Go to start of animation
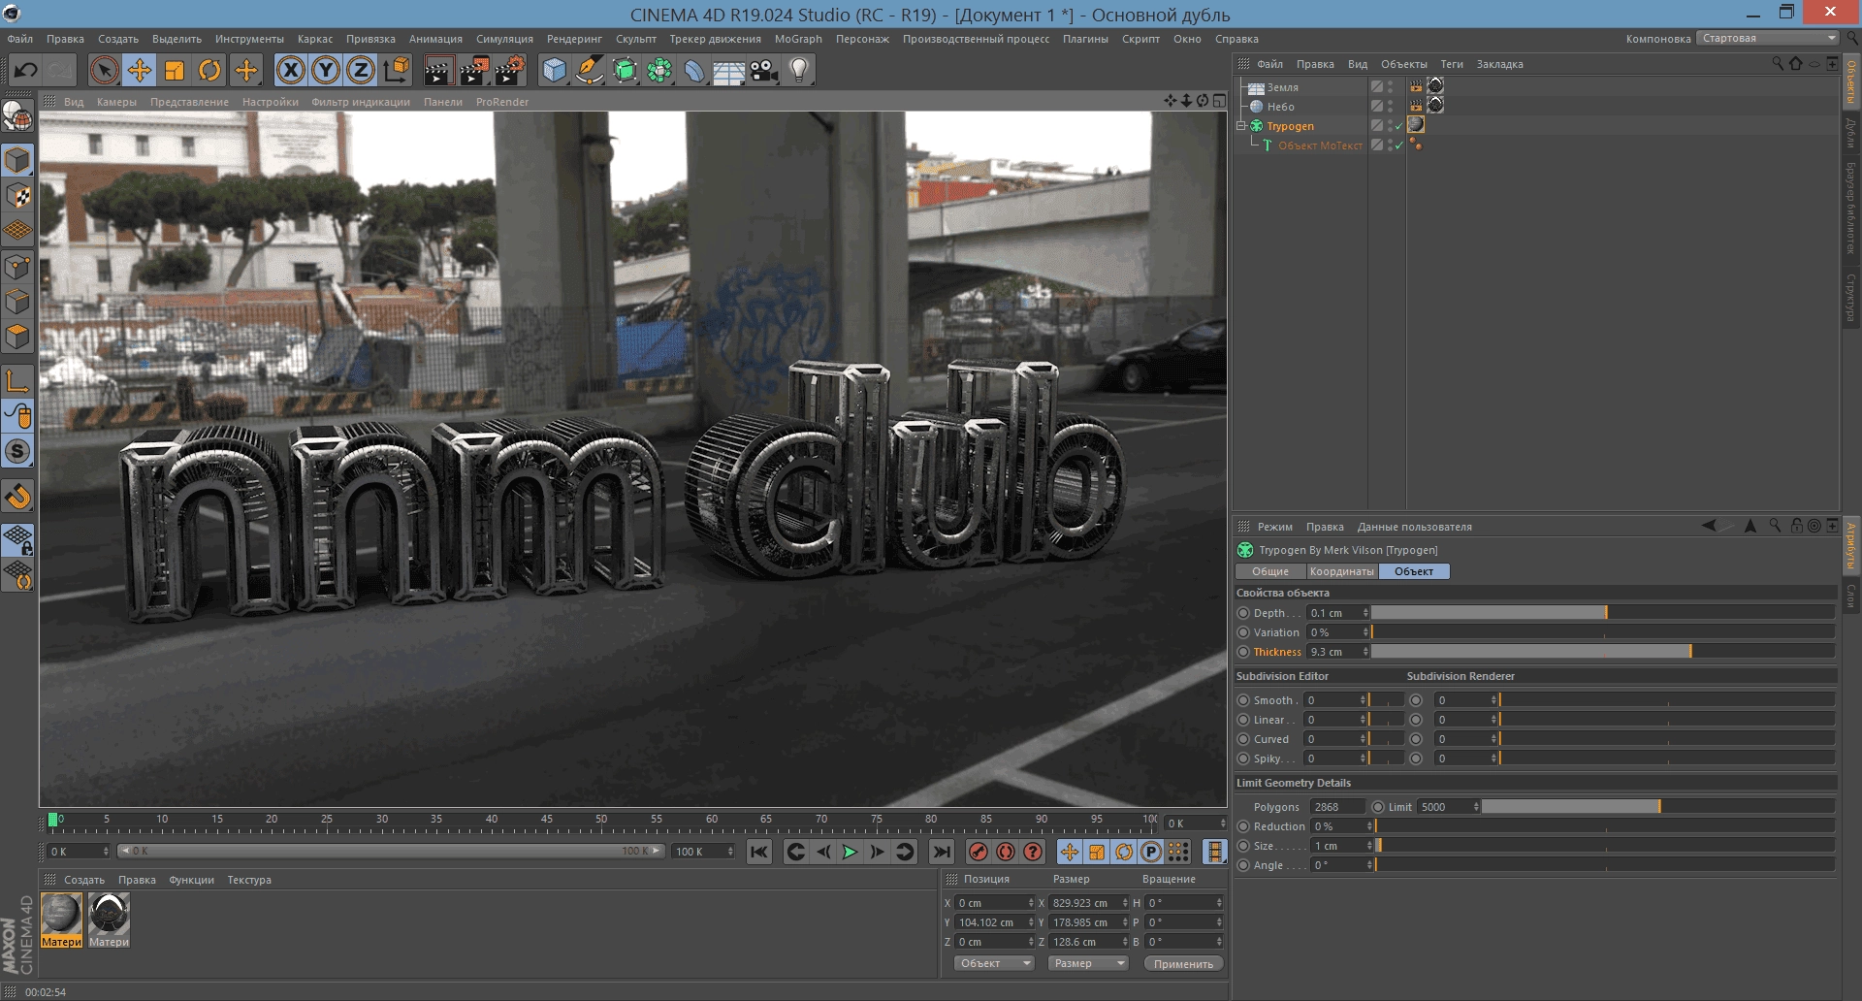Viewport: 1862px width, 1001px height. [759, 852]
